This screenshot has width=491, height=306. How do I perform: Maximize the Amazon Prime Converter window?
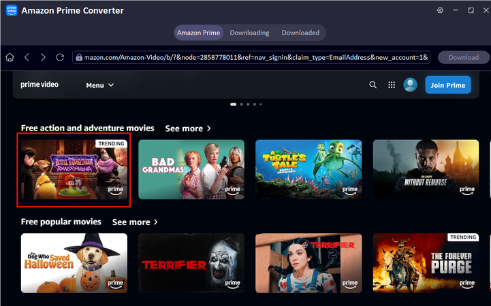(x=471, y=10)
